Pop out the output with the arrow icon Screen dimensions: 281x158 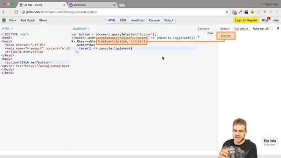coord(278,29)
